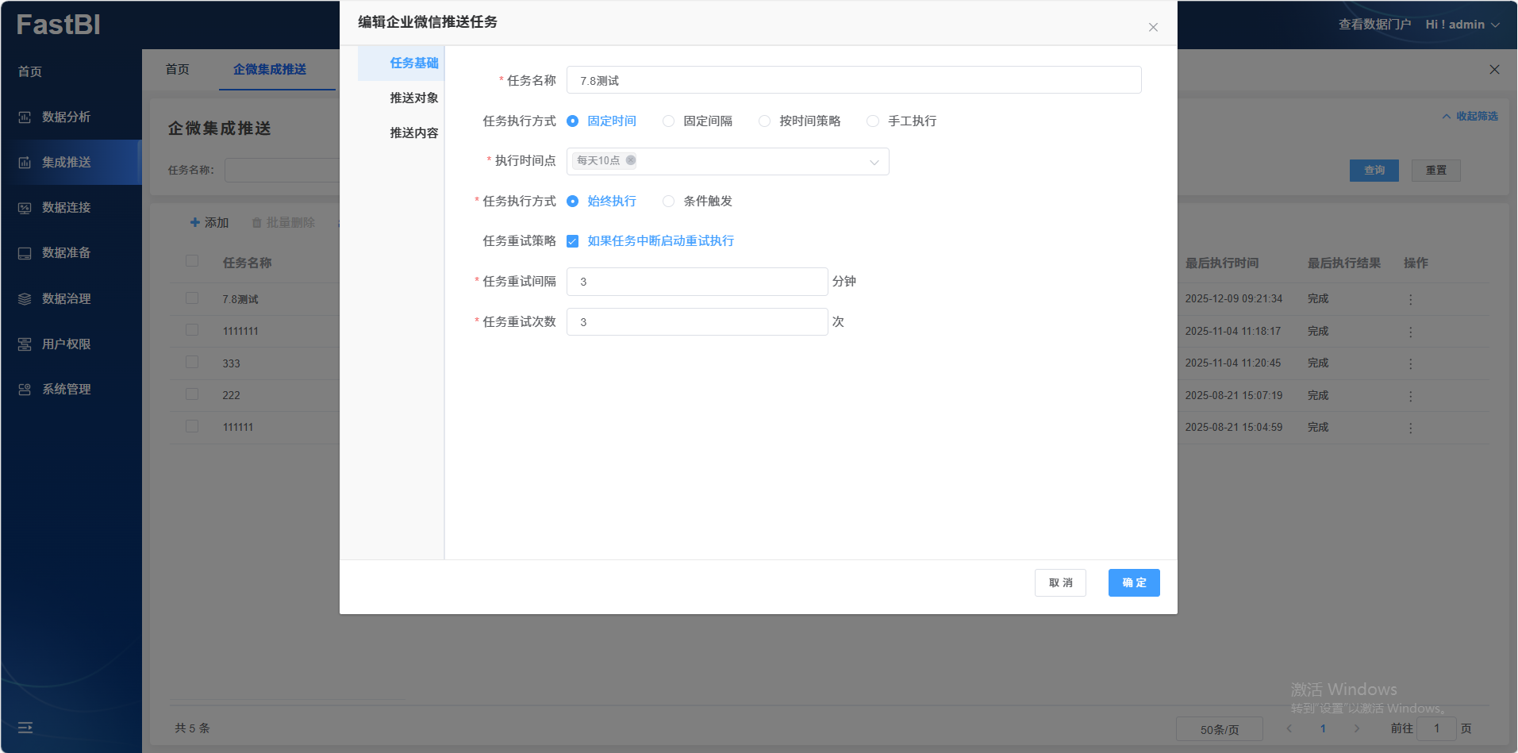The width and height of the screenshot is (1518, 753).
Task: Switch to the 推送对象 tab
Action: 413,98
